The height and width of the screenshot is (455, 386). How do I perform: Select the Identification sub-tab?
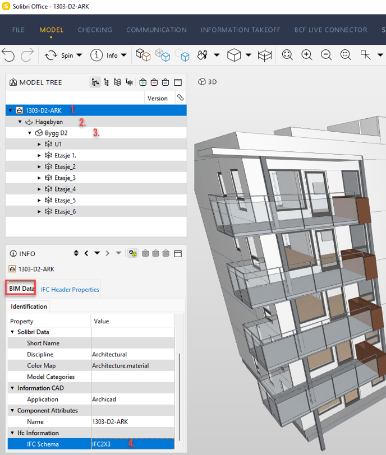coord(29,307)
